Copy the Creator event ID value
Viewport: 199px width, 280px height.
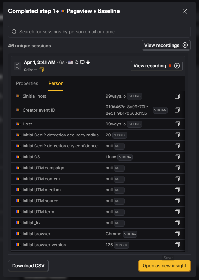pyautogui.click(x=177, y=110)
